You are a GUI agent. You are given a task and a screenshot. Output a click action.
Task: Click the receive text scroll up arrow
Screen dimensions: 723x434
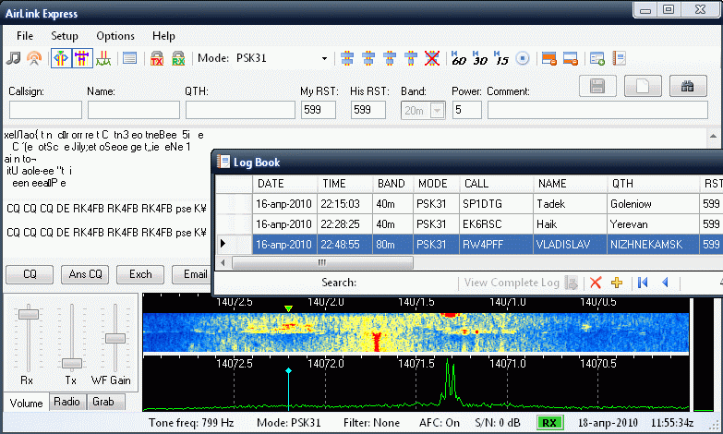[714, 137]
